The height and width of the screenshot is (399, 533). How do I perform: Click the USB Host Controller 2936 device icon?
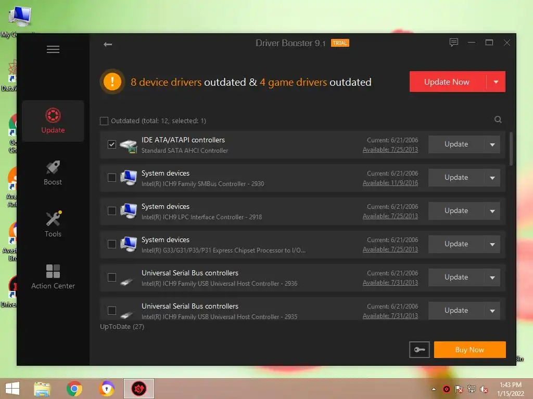127,281
